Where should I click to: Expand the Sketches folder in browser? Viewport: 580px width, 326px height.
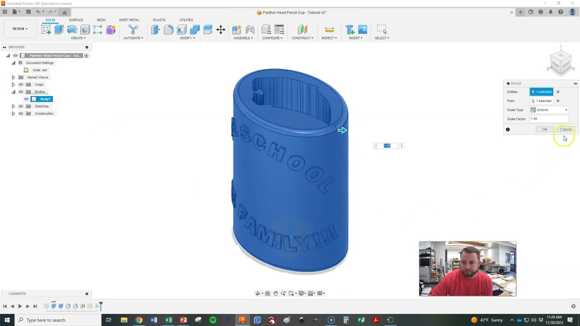[x=13, y=106]
